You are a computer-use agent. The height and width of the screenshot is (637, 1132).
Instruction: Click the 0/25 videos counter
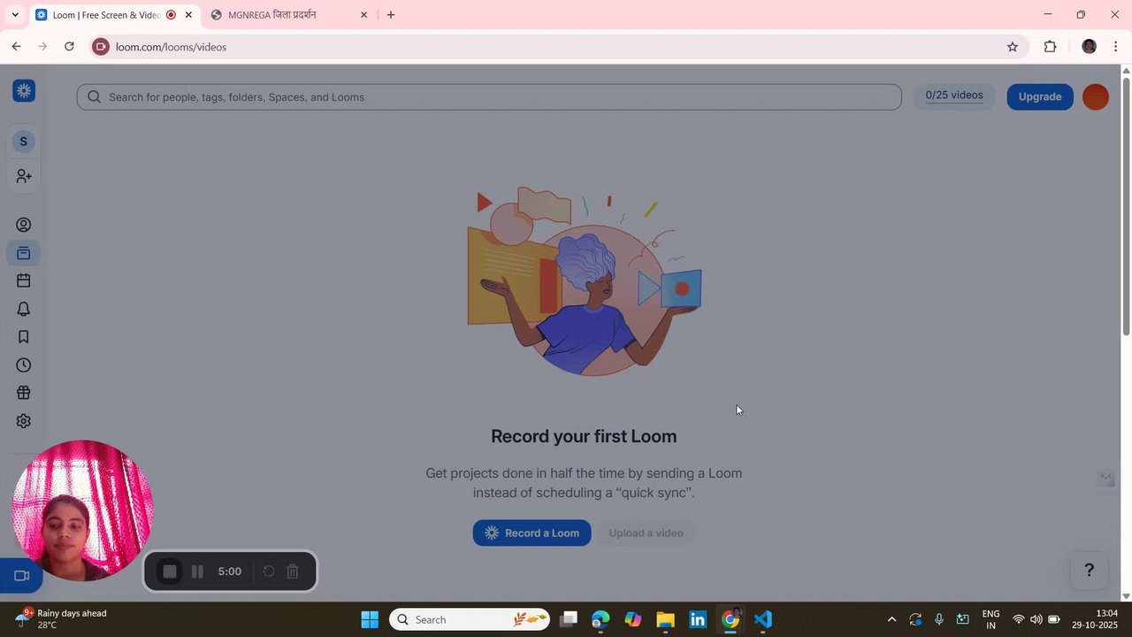pos(954,96)
